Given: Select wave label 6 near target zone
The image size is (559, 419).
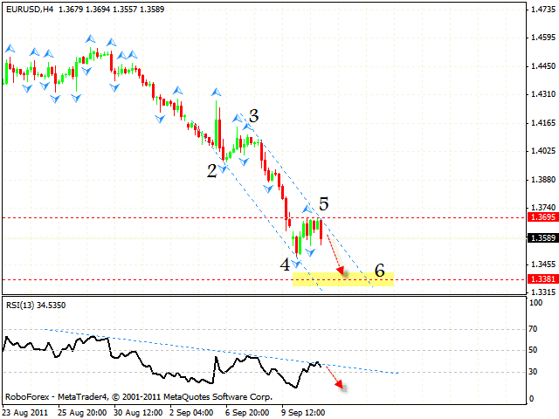Looking at the screenshot, I should [380, 271].
